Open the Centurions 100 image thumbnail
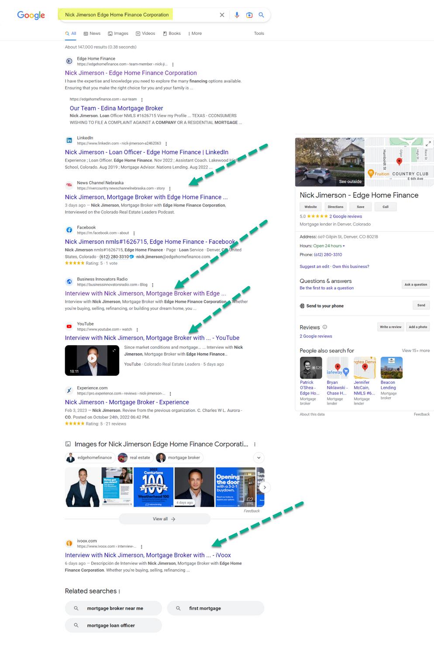Viewport: 434px width, 645px height. (x=153, y=487)
